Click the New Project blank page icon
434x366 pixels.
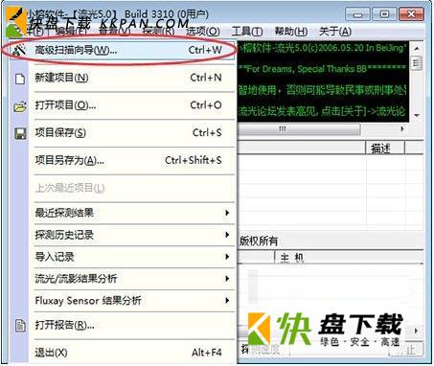(20, 79)
